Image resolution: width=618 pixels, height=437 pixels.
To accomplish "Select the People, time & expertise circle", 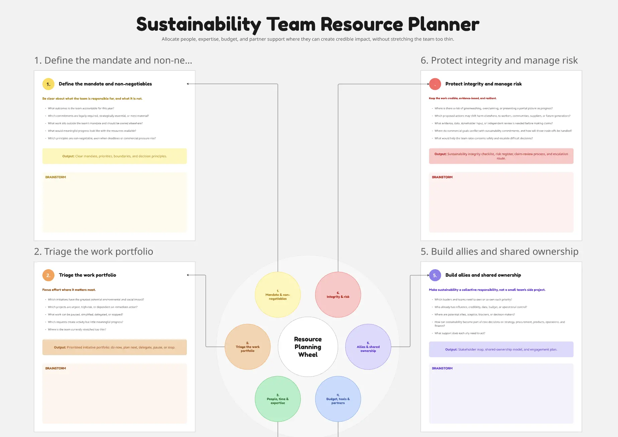I will pyautogui.click(x=278, y=399).
